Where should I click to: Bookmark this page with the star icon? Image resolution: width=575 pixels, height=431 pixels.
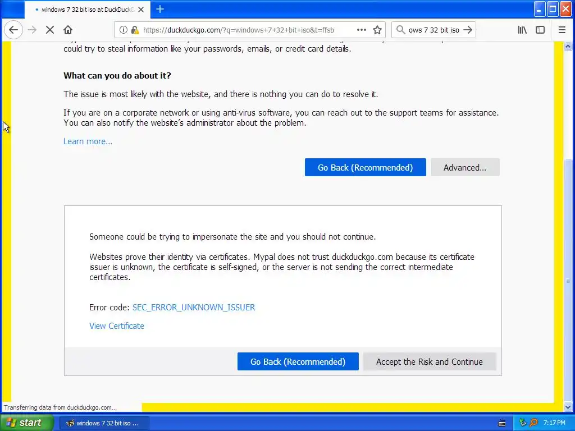[377, 30]
